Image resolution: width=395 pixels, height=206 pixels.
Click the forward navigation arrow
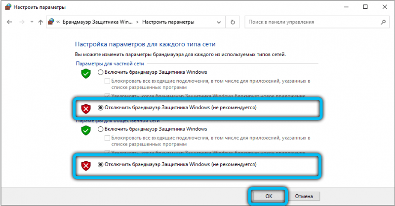pos(22,22)
